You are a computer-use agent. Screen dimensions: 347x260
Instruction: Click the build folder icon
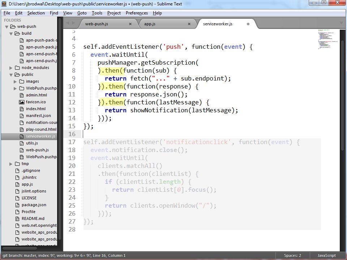pyautogui.click(x=17, y=33)
